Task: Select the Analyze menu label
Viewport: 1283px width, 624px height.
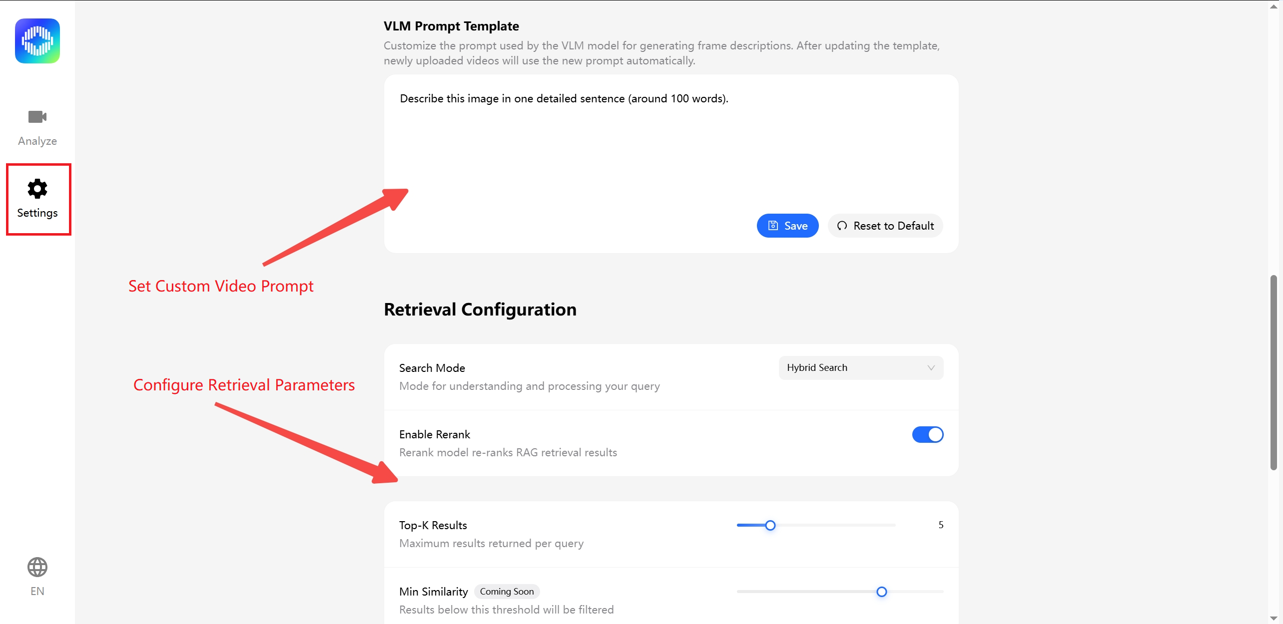Action: [x=37, y=141]
